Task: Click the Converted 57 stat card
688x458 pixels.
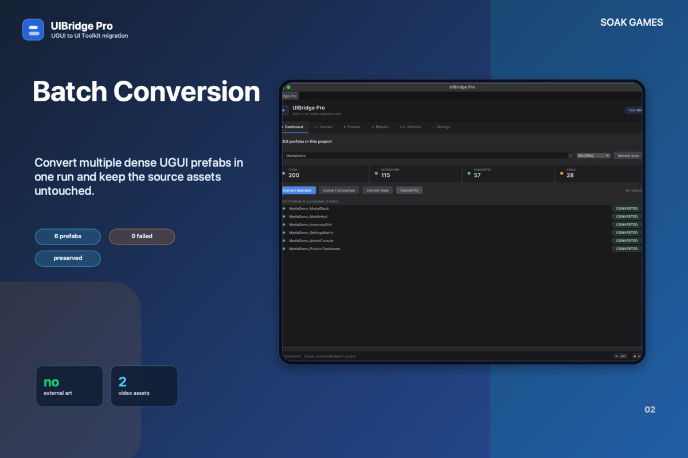Action: coord(509,173)
